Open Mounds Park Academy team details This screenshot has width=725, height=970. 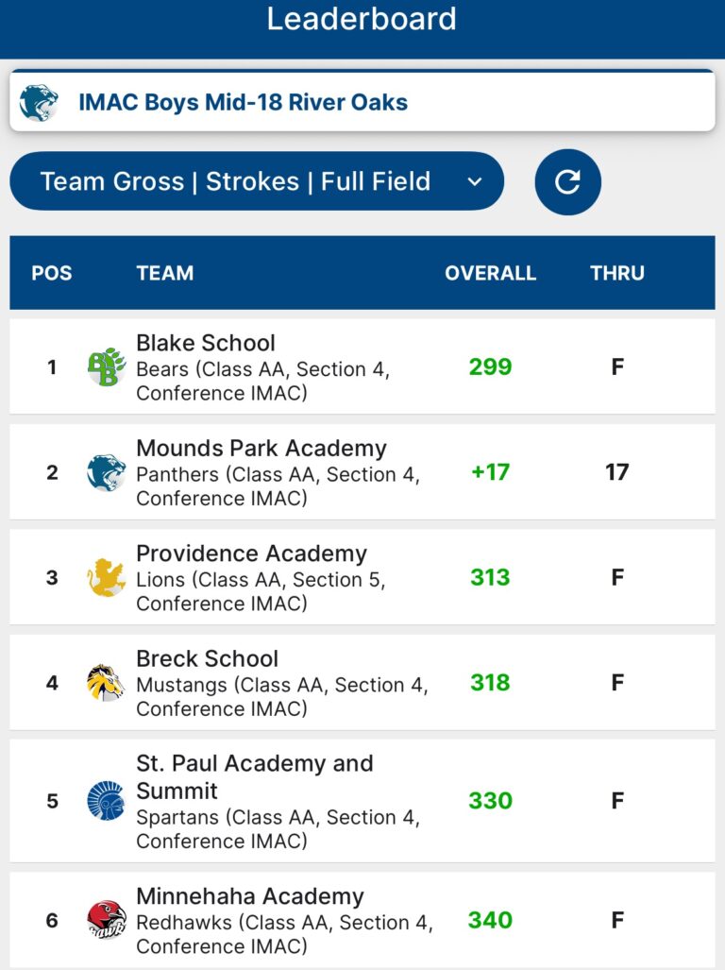point(261,448)
